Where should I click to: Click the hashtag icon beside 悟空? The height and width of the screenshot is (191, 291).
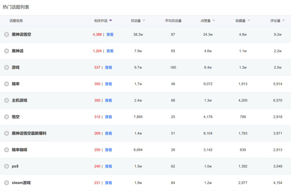coord(6,117)
